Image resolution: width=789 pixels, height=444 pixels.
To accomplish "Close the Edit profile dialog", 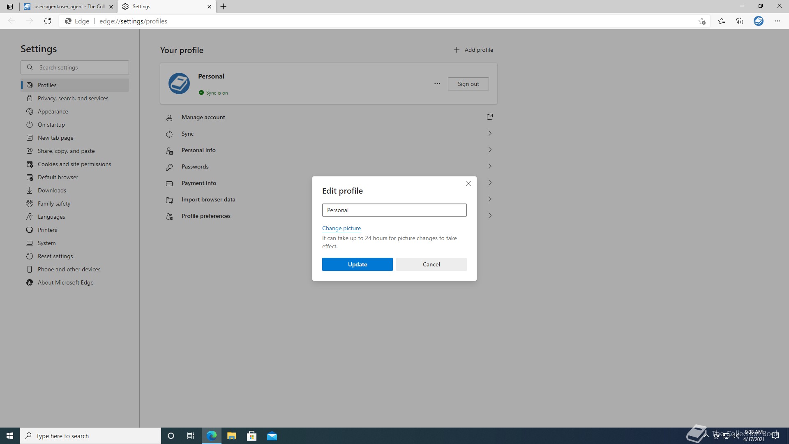I will point(468,184).
